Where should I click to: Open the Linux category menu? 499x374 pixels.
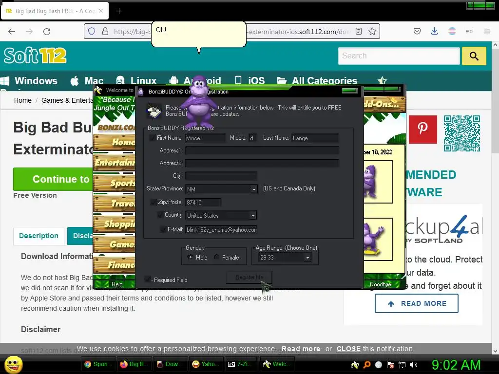pos(136,81)
